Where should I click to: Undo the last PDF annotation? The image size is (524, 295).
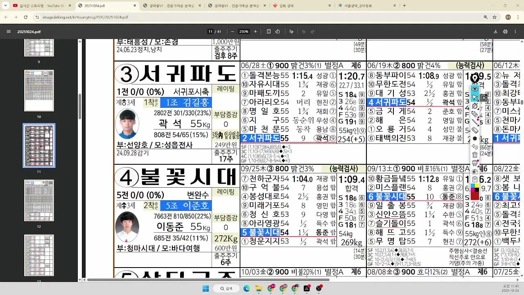[304, 32]
